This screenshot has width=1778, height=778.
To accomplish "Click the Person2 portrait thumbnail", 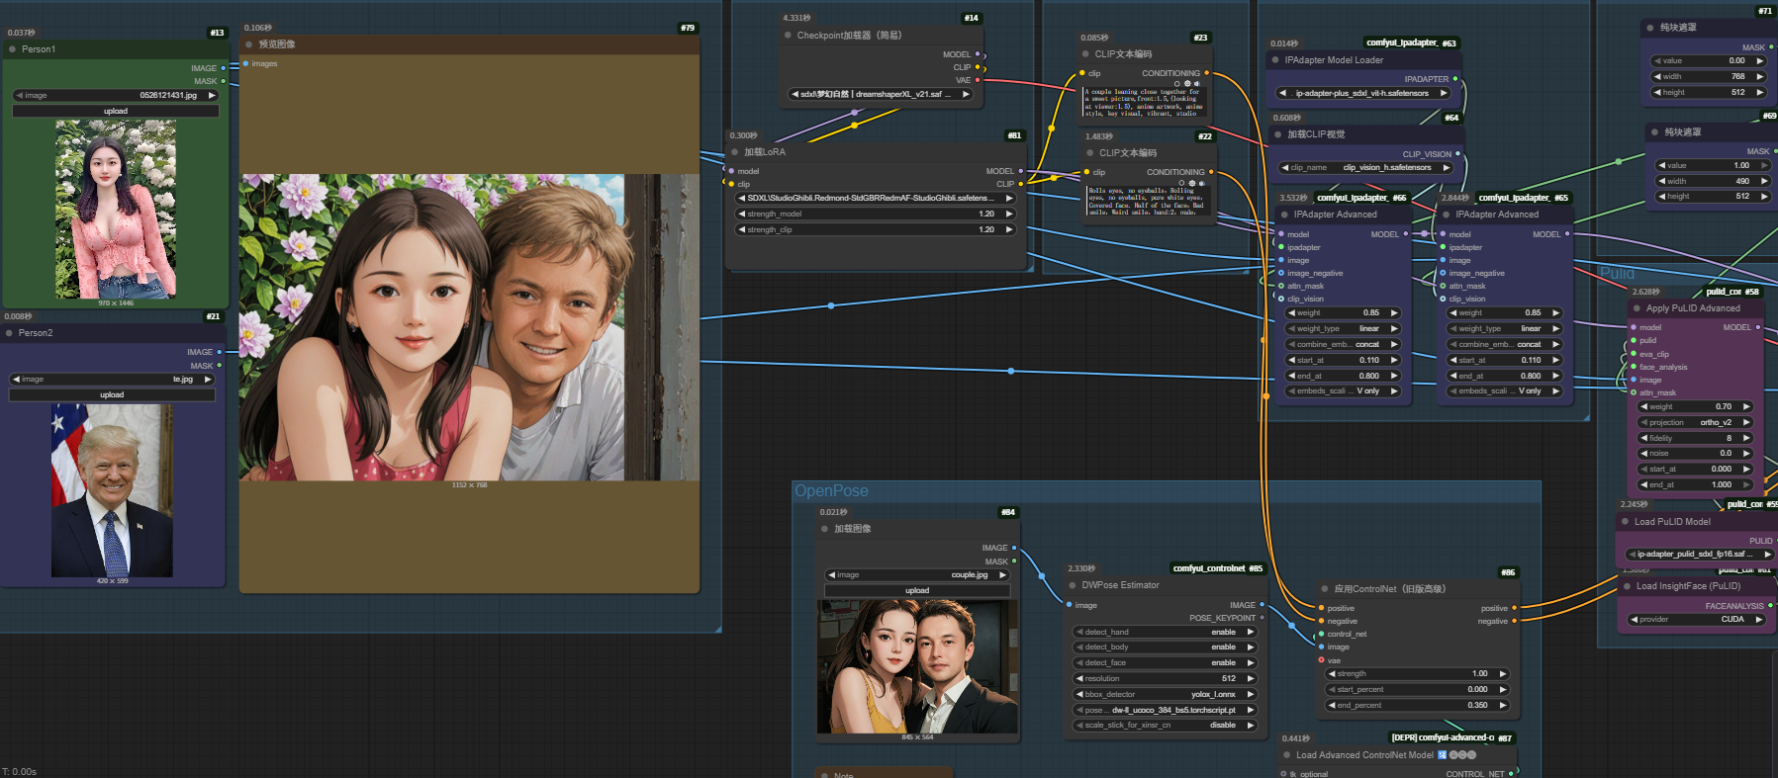I will click(x=112, y=490).
